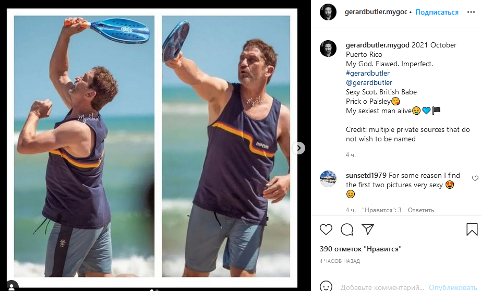This screenshot has width=481, height=291.
Task: Open the caption author's avatar
Action: coord(328,48)
